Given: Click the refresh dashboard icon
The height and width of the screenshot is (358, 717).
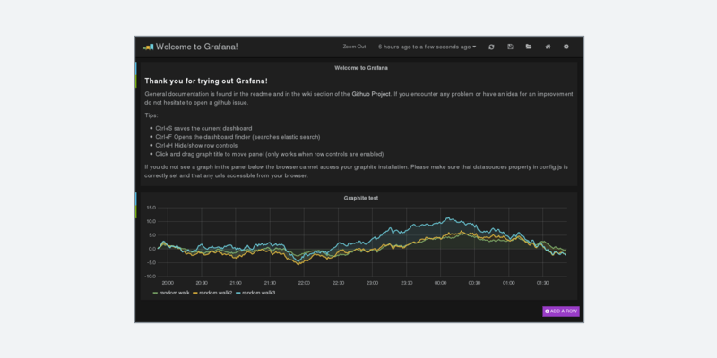Looking at the screenshot, I should [491, 47].
